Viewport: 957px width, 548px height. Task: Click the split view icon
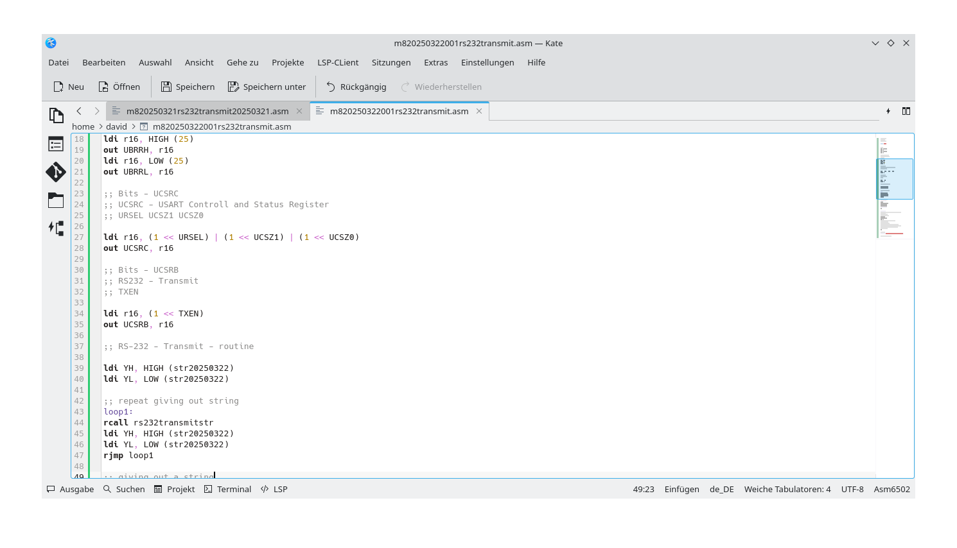(x=906, y=110)
